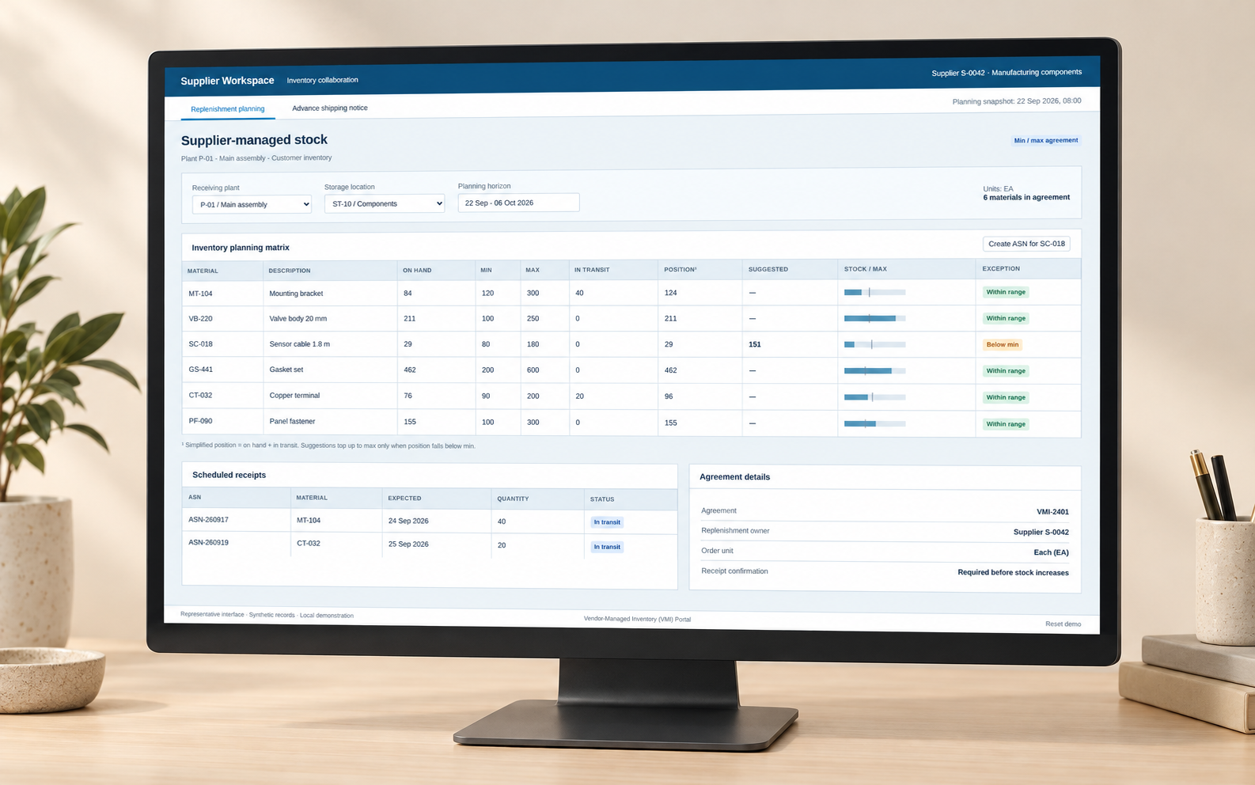The image size is (1255, 785).
Task: Click Create ASN for SC-018 button
Action: click(1026, 244)
